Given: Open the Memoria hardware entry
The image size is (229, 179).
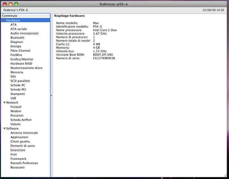Looking at the screenshot, I should coord(17,72).
